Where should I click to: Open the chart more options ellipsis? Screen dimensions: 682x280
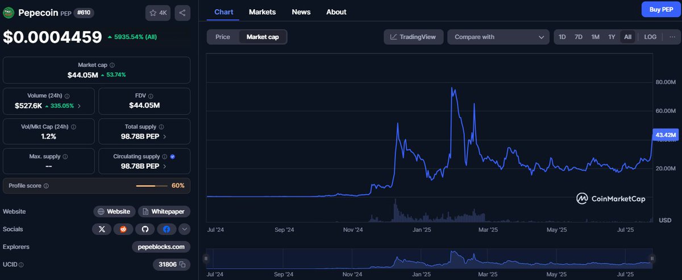click(672, 37)
